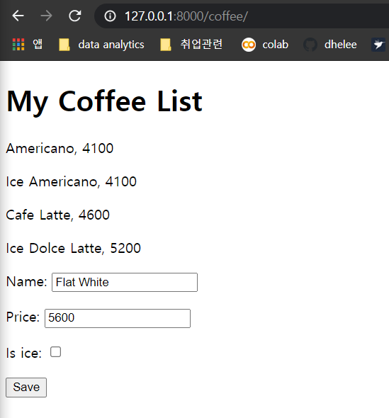Toggle the Is ice checkbox
The width and height of the screenshot is (389, 418).
pyautogui.click(x=55, y=352)
